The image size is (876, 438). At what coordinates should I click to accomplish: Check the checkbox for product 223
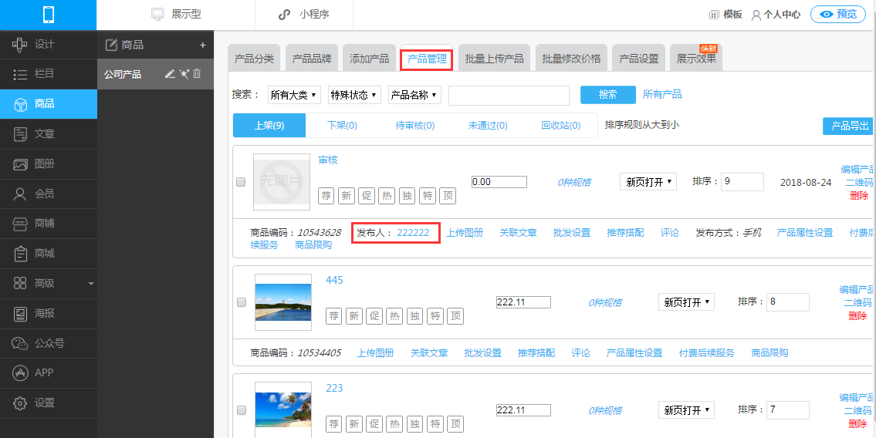click(x=241, y=409)
